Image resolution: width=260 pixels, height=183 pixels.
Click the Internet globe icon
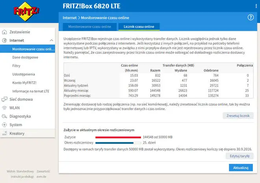click(4, 40)
